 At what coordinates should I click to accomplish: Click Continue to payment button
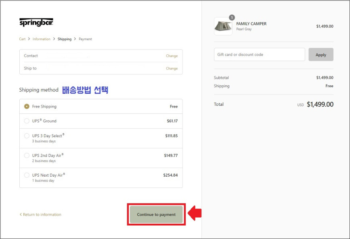pos(156,214)
